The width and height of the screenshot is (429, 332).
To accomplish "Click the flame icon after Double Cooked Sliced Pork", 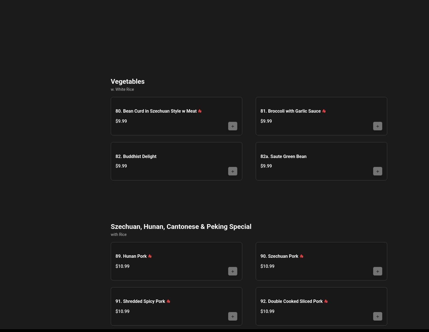I will pos(326,301).
